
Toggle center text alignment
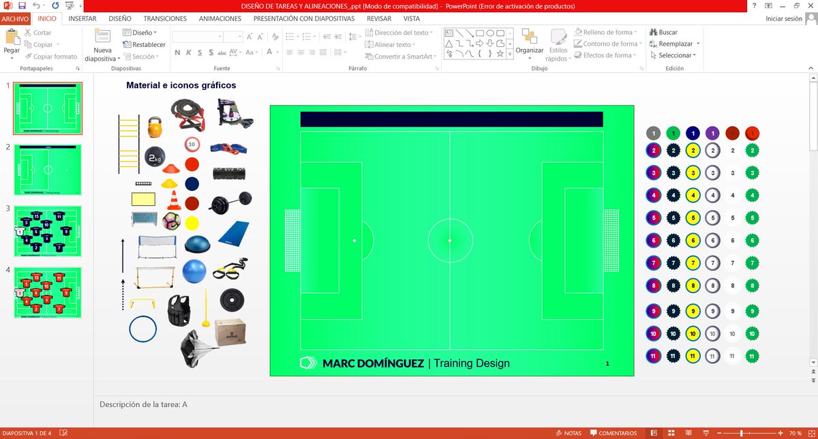[x=301, y=52]
